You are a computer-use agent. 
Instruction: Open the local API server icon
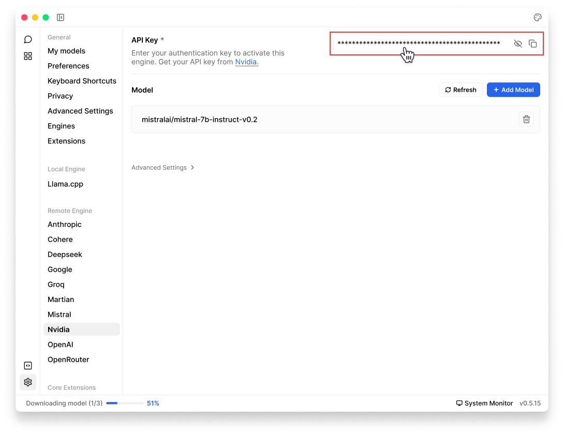[28, 366]
